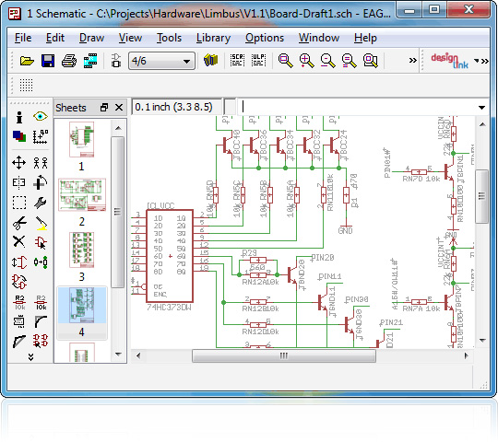
Task: Select the Group dashed-rectangle tool
Action: pyautogui.click(x=19, y=203)
